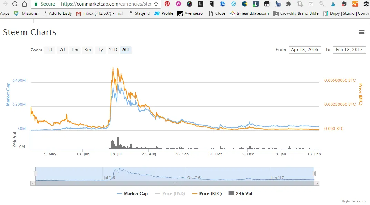Screen dimensions: 370x205
Task: Open the blue flame-shaped extension icon
Action: point(333,4)
